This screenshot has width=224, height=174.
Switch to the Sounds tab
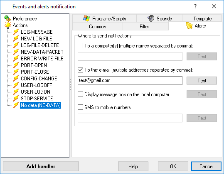click(159, 18)
